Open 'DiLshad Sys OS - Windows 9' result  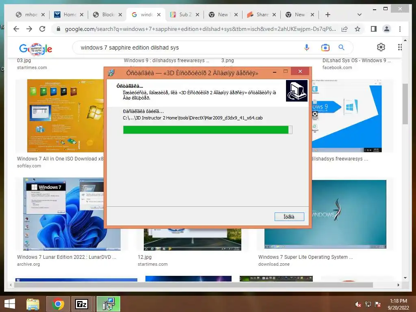tap(357, 61)
